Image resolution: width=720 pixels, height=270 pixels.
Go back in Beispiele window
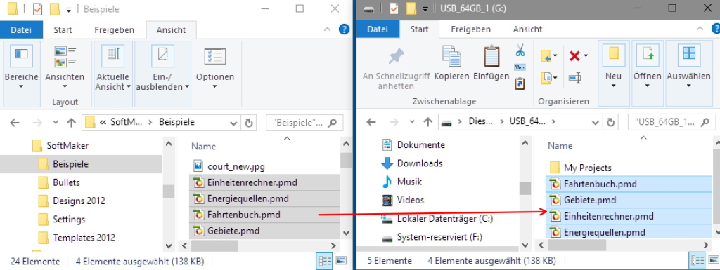click(15, 123)
